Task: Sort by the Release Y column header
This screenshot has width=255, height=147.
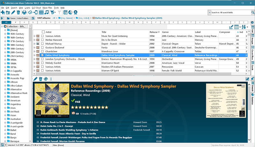Action: [x=155, y=32]
